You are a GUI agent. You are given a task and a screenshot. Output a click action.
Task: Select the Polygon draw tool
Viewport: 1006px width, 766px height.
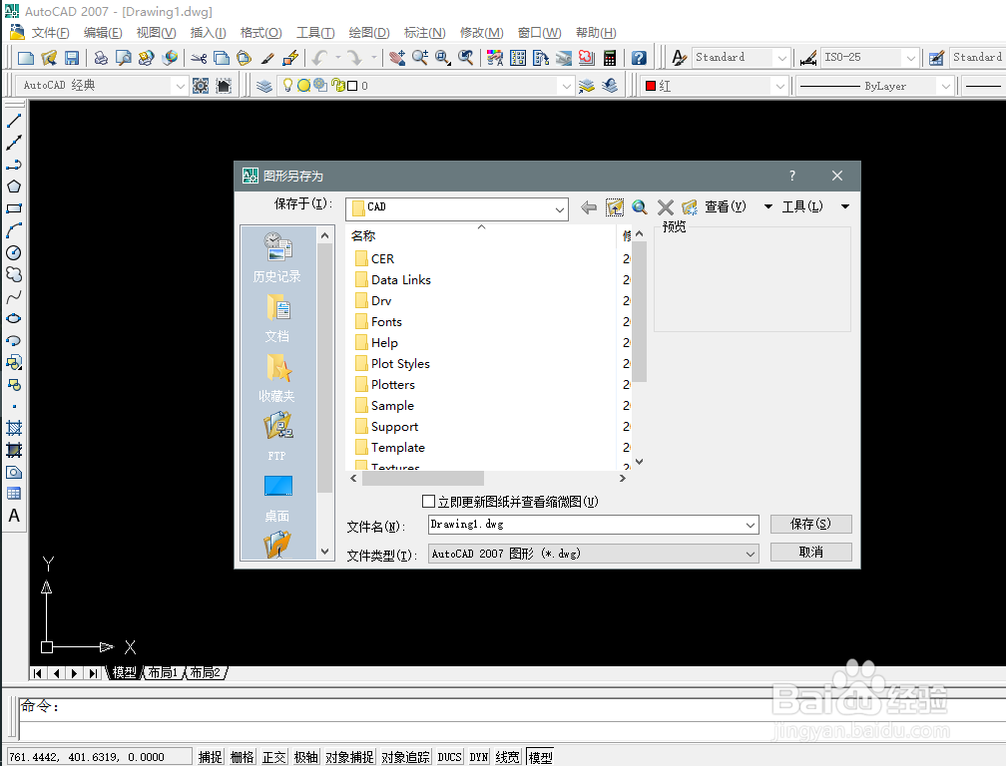(14, 187)
